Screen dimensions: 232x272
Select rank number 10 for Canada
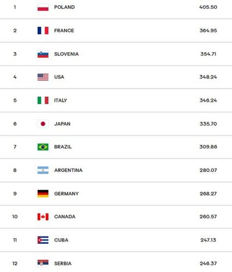(x=15, y=217)
